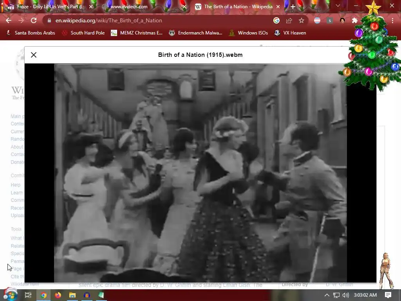Open network status in system tray

(336, 295)
